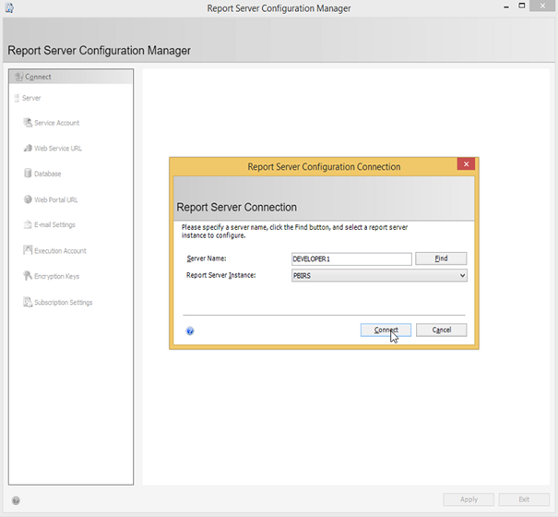Screen dimensions: 558x517
Task: Open the Report Server Instance dropdown
Action: point(379,275)
